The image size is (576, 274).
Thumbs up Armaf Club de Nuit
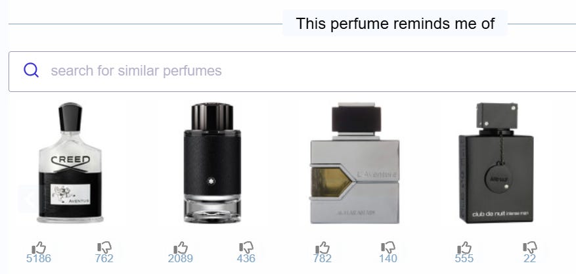[464, 248]
